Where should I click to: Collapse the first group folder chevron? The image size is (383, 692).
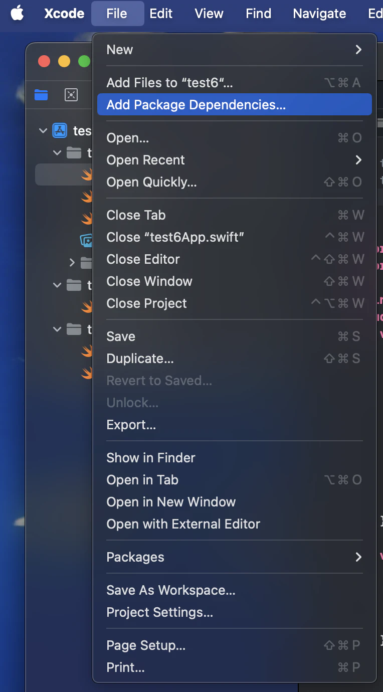pyautogui.click(x=57, y=152)
